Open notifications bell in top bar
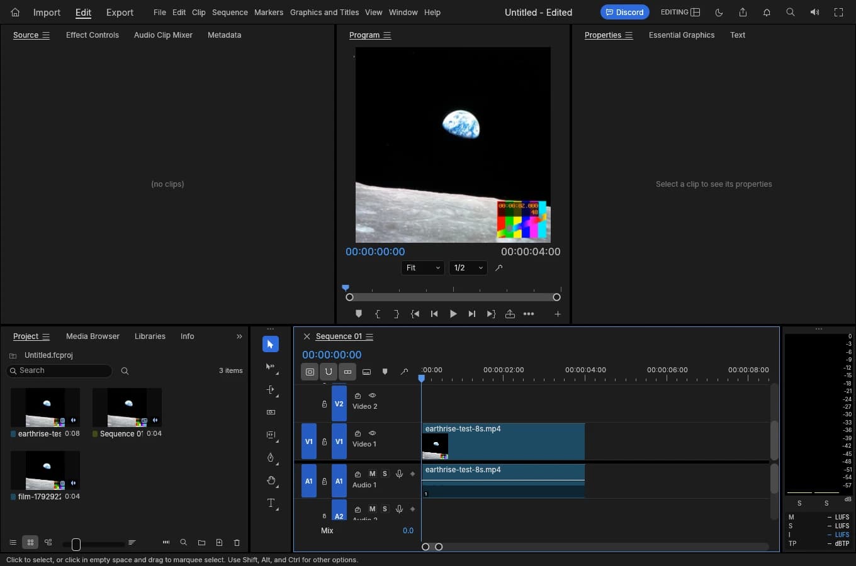 point(767,13)
